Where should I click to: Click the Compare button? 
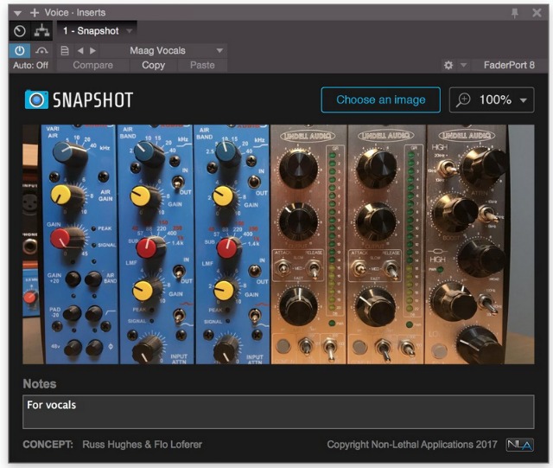93,66
